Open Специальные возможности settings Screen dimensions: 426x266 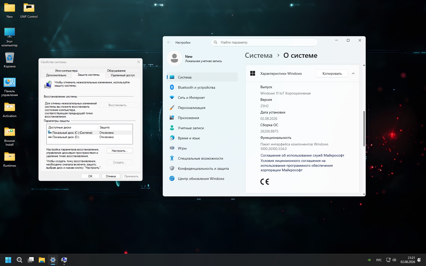click(x=202, y=158)
